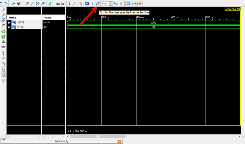Open the simulation time unit dropdown
Image resolution: width=245 pixels, height=144 pixels.
tap(111, 4)
